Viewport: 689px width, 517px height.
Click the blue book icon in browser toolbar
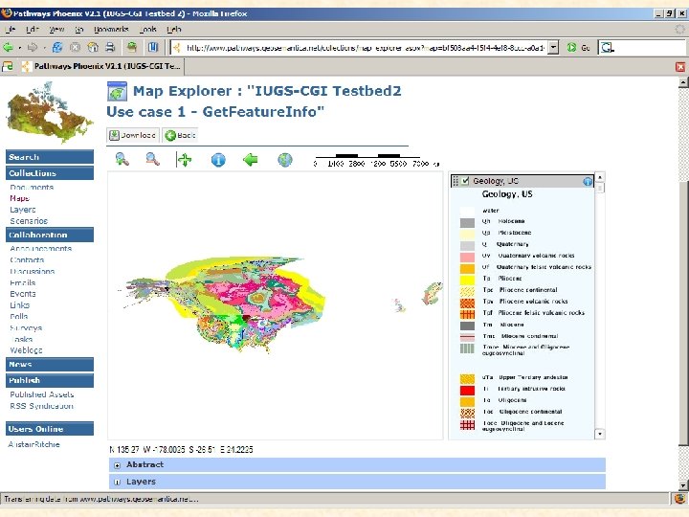(152, 47)
